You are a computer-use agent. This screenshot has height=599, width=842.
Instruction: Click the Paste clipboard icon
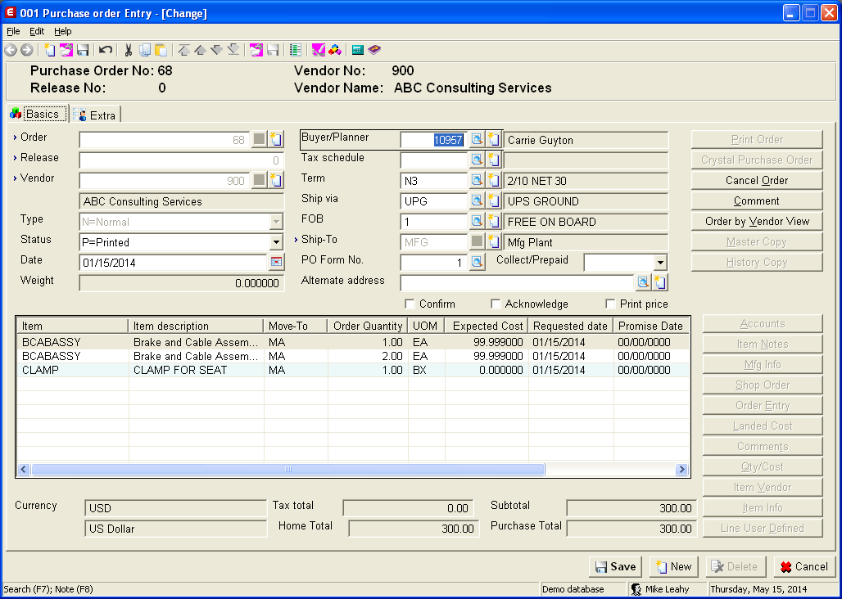point(161,51)
